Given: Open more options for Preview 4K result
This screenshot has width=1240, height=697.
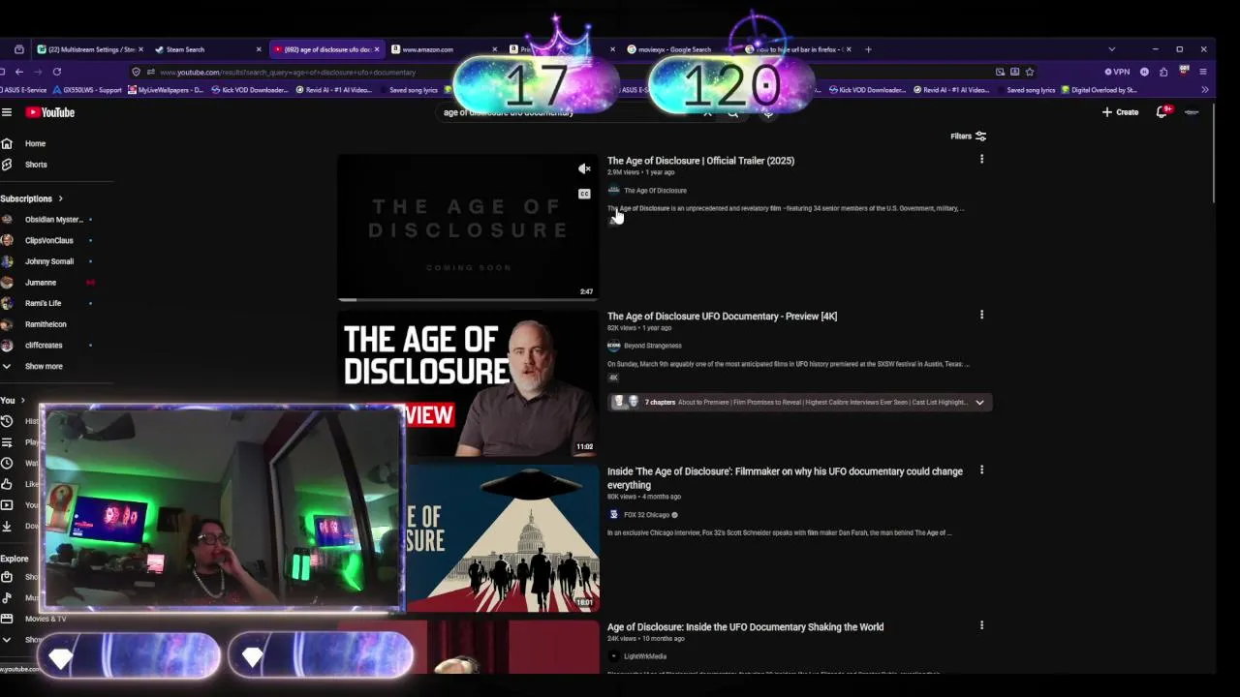Looking at the screenshot, I should point(981,315).
